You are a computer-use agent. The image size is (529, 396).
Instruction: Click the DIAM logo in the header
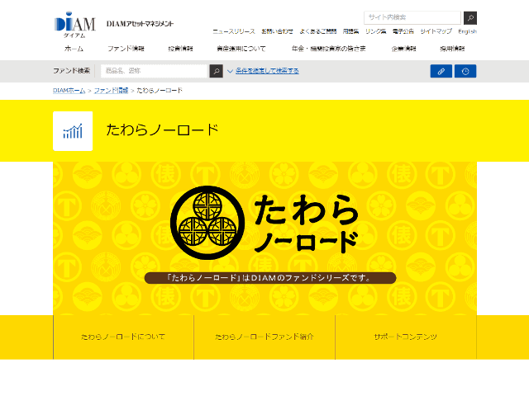75,25
